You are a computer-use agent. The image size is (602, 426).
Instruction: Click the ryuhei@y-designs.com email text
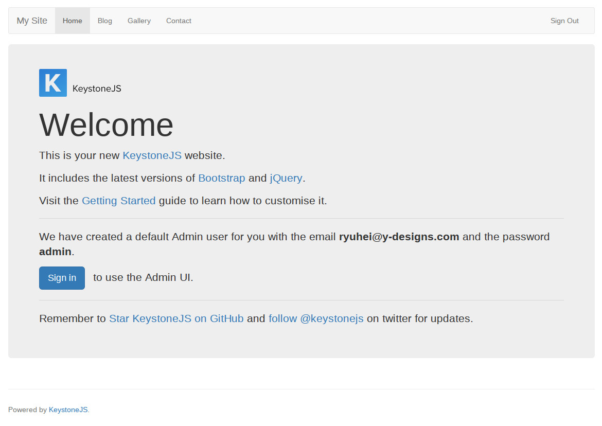[x=399, y=237]
